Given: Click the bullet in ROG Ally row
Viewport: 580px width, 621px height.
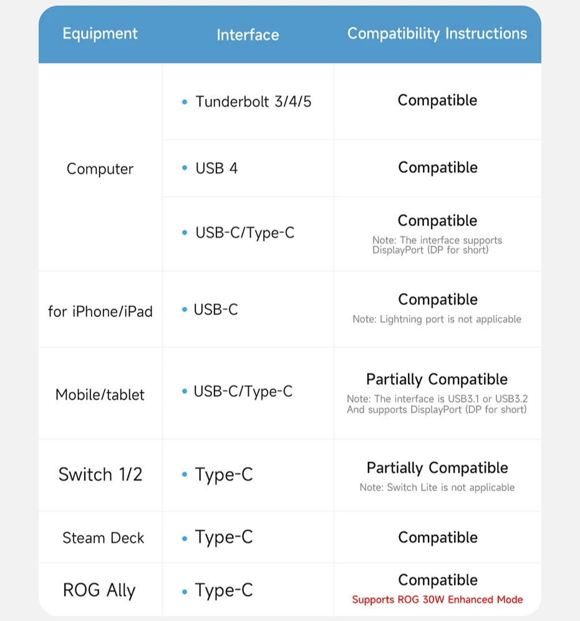Looking at the screenshot, I should 185,592.
